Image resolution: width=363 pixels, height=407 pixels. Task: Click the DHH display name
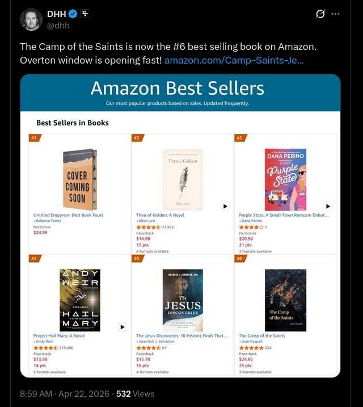[57, 14]
